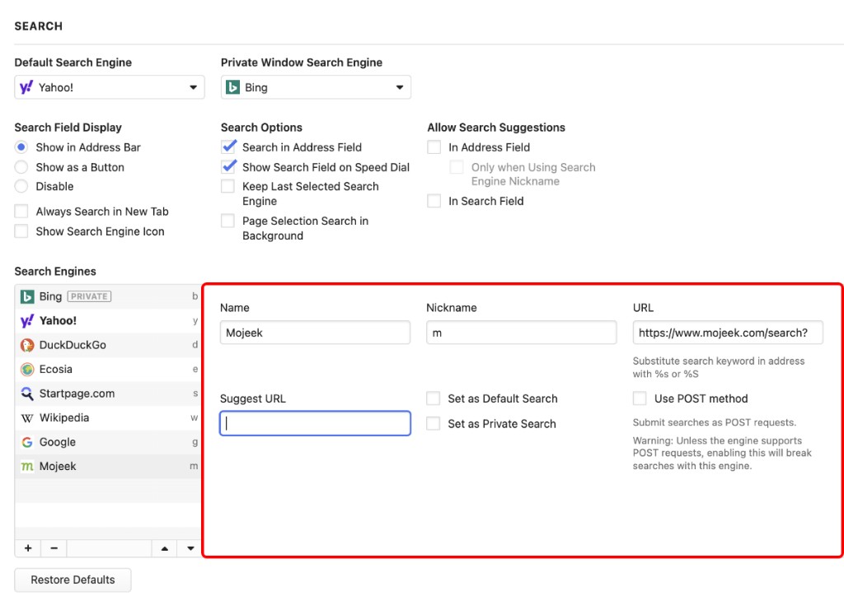Image resolution: width=844 pixels, height=610 pixels.
Task: Select Show in Address Bar option
Action: 21,147
